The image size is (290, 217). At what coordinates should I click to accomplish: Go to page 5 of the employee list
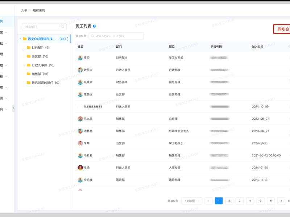[x=260, y=201]
